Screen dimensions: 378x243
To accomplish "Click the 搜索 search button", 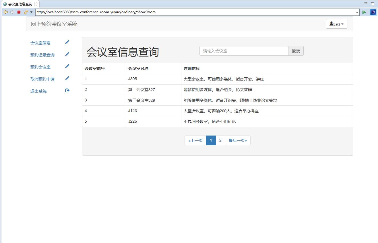I will click(296, 51).
